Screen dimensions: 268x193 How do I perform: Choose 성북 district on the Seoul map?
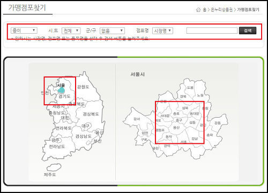coord(185,108)
